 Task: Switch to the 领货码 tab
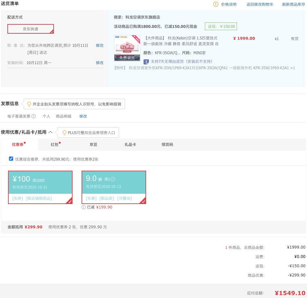[167, 144]
